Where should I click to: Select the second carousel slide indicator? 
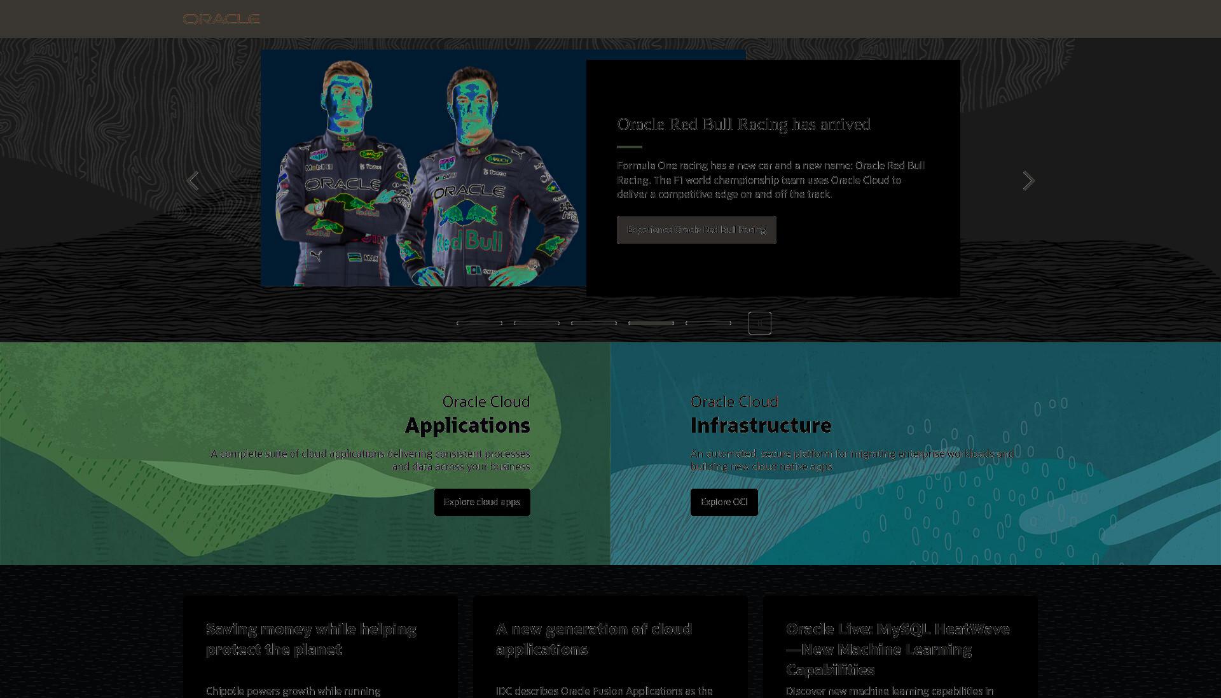click(x=537, y=323)
